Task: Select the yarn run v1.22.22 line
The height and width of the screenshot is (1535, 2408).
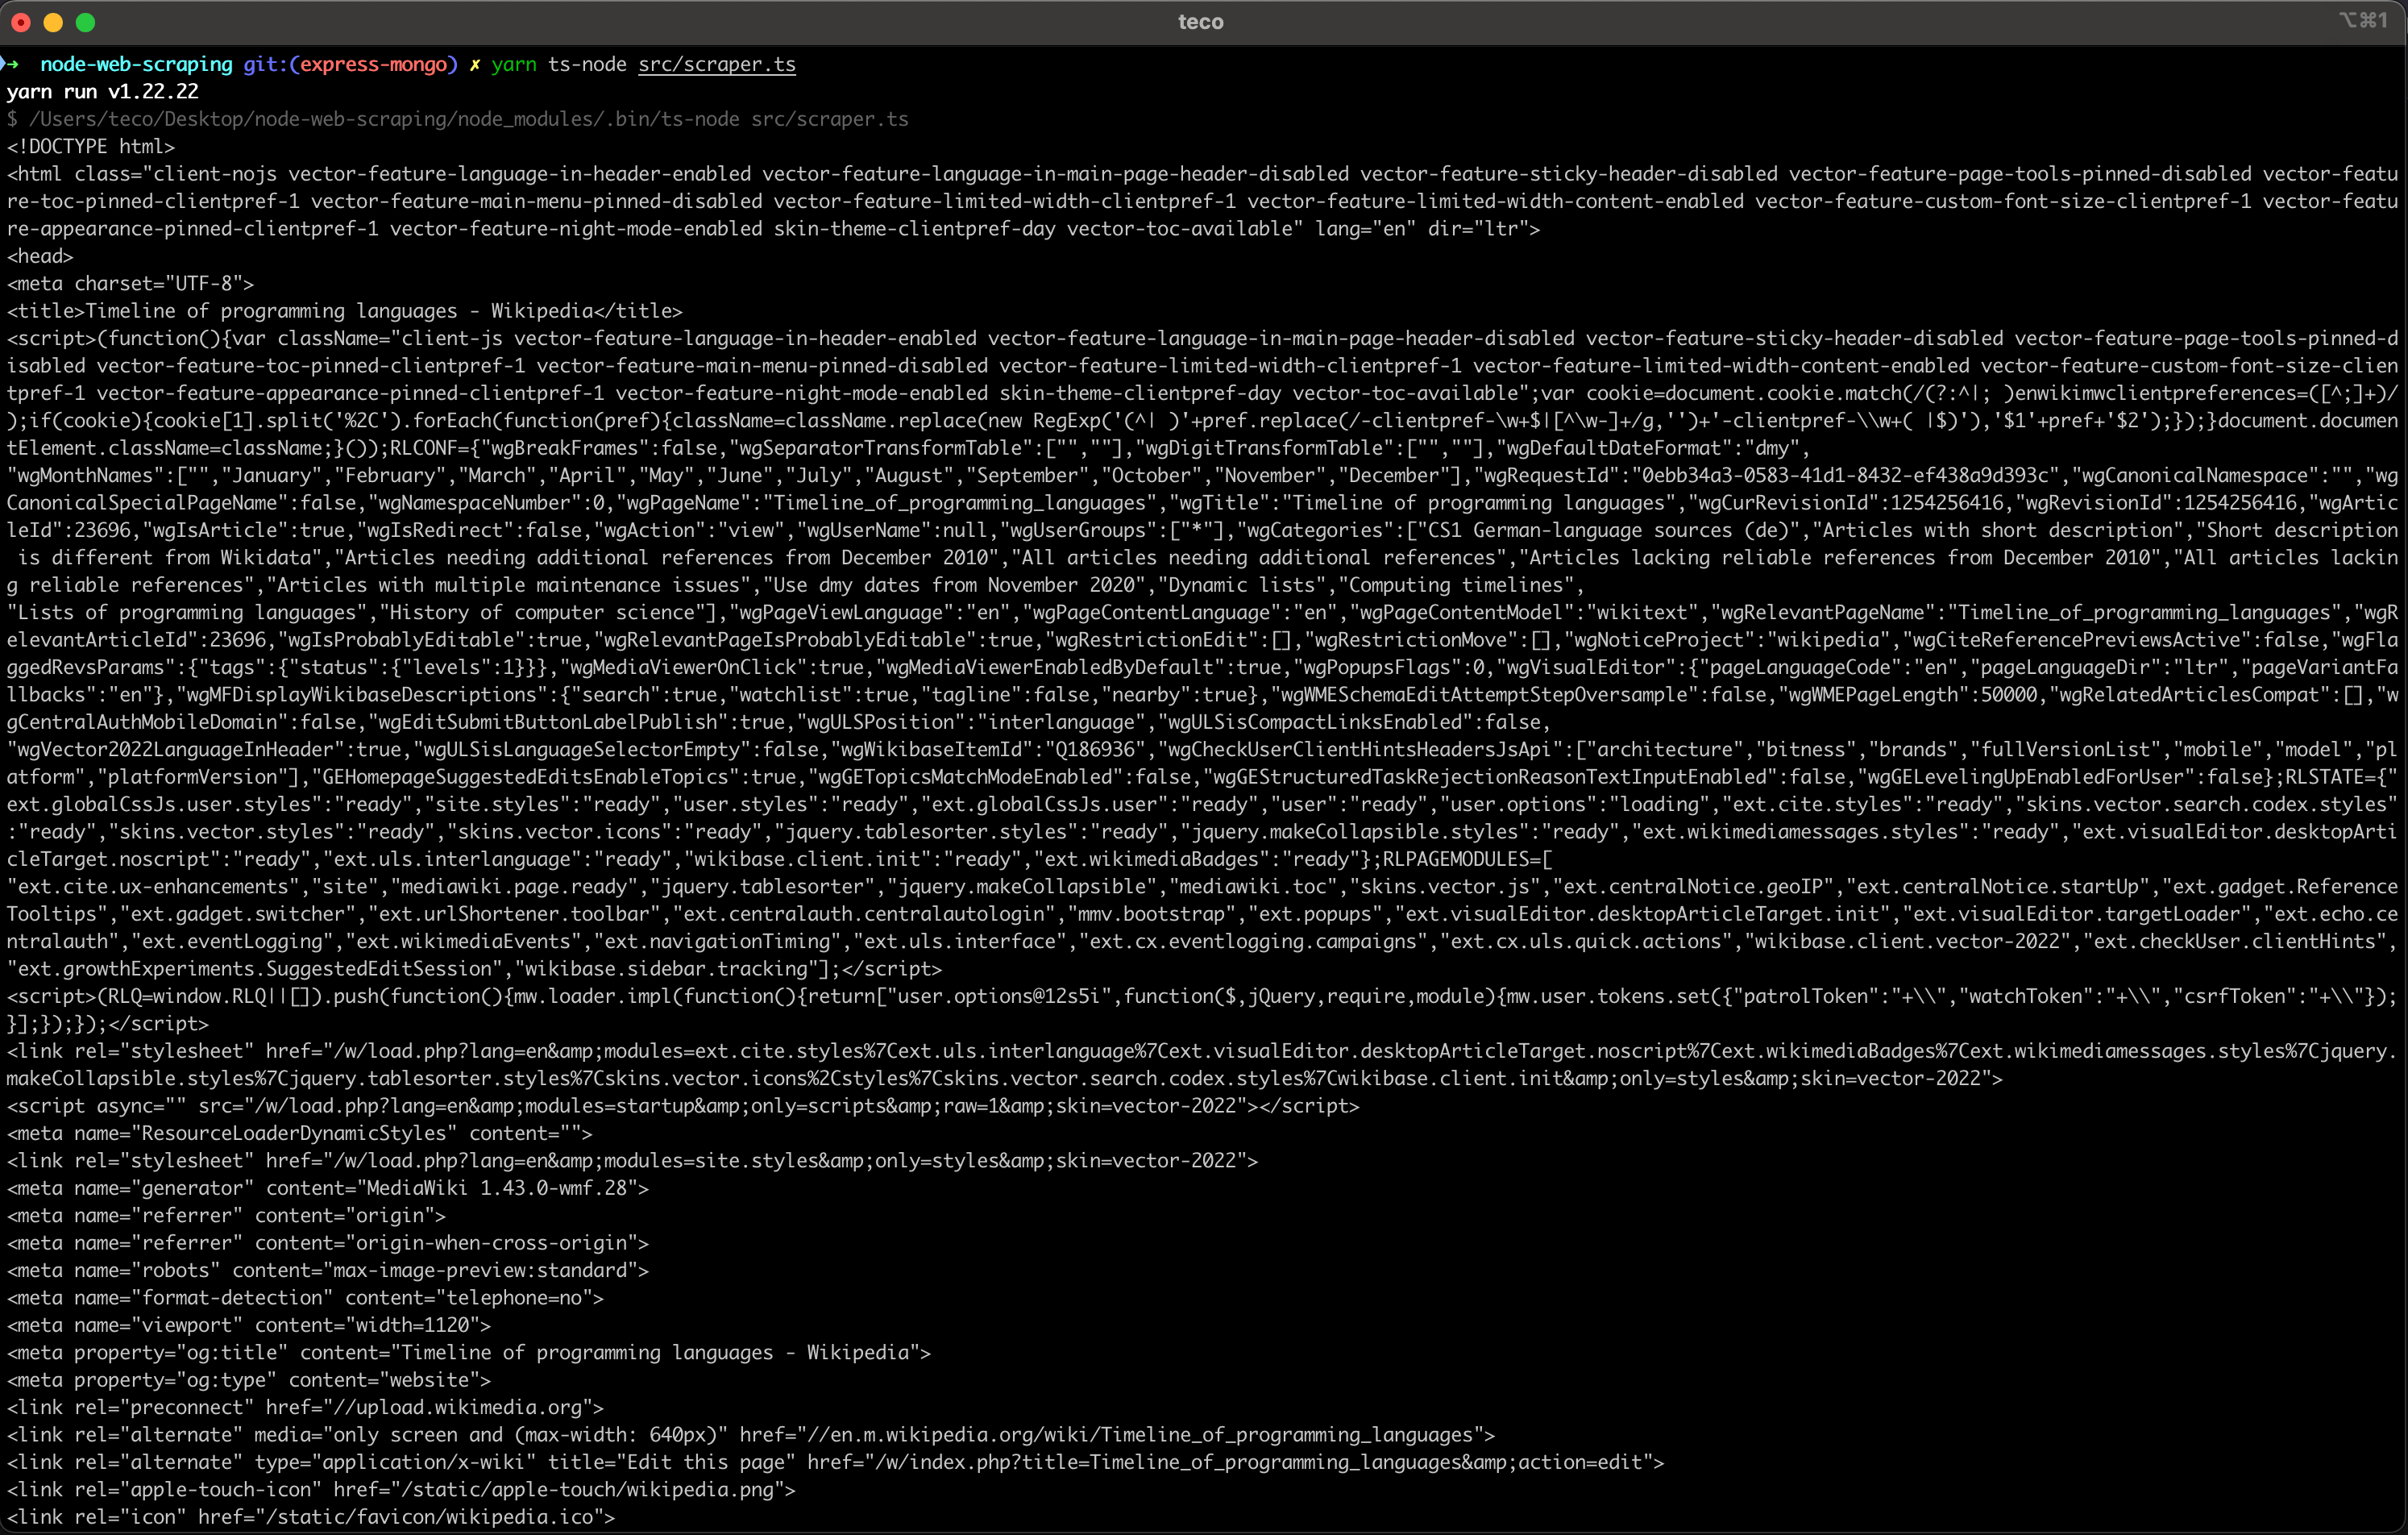Action: [x=101, y=91]
